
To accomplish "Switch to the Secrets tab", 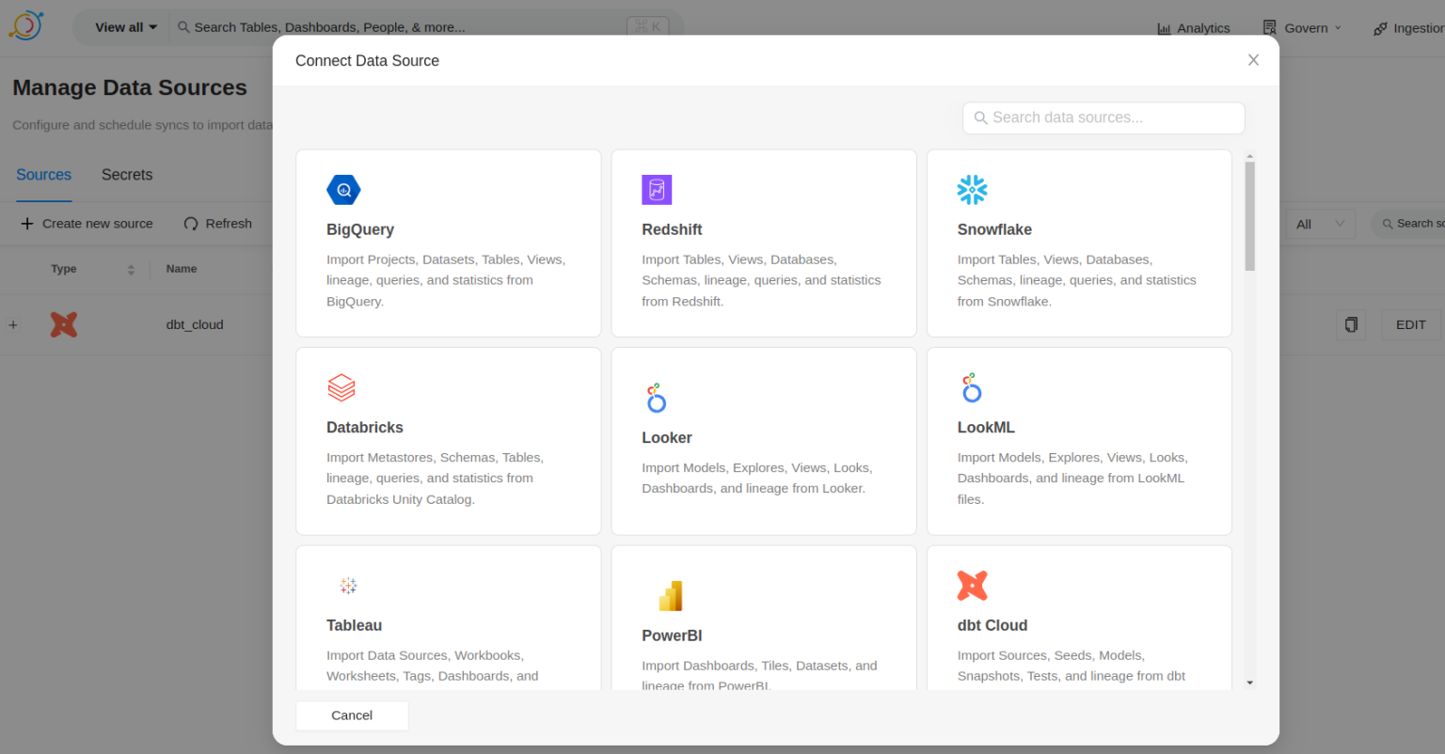I will (126, 175).
